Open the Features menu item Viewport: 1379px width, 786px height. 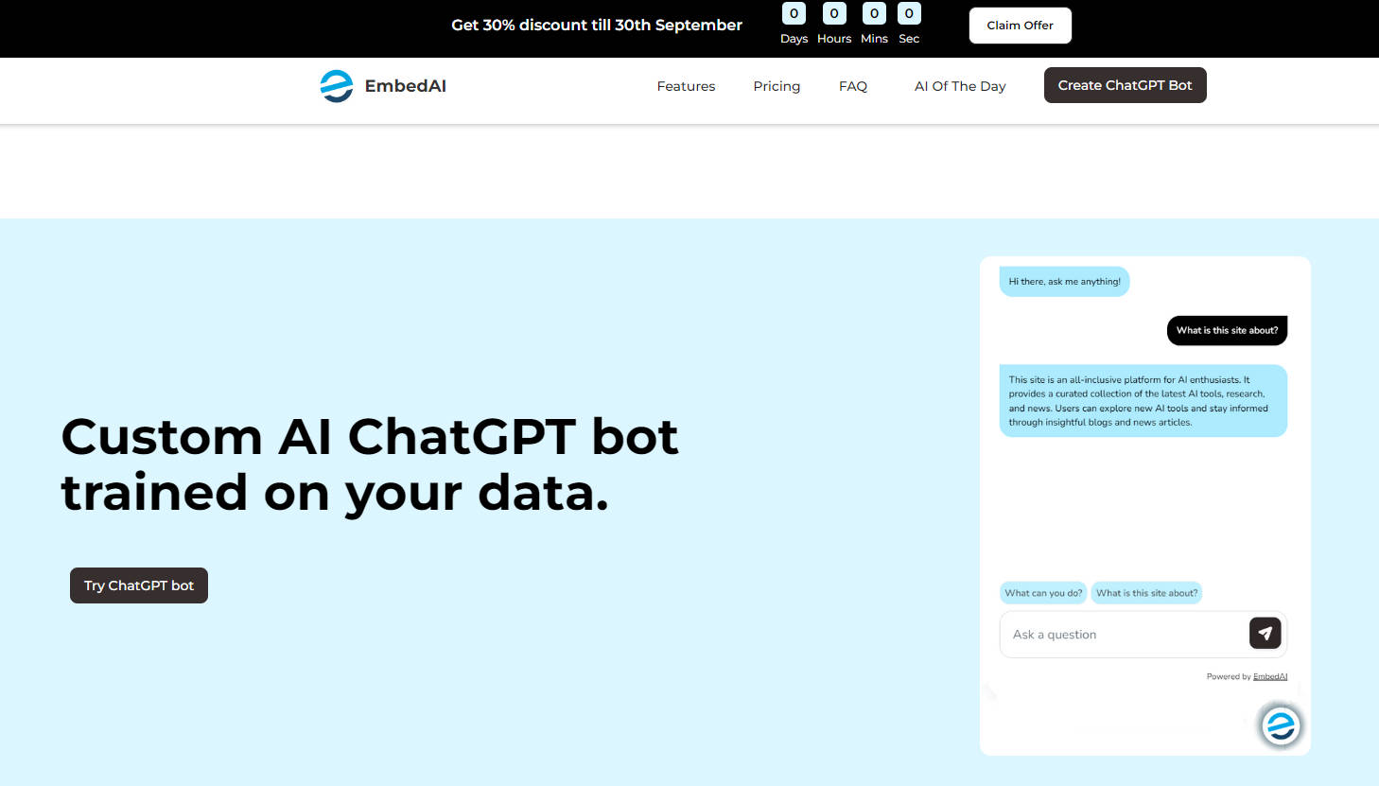(686, 86)
